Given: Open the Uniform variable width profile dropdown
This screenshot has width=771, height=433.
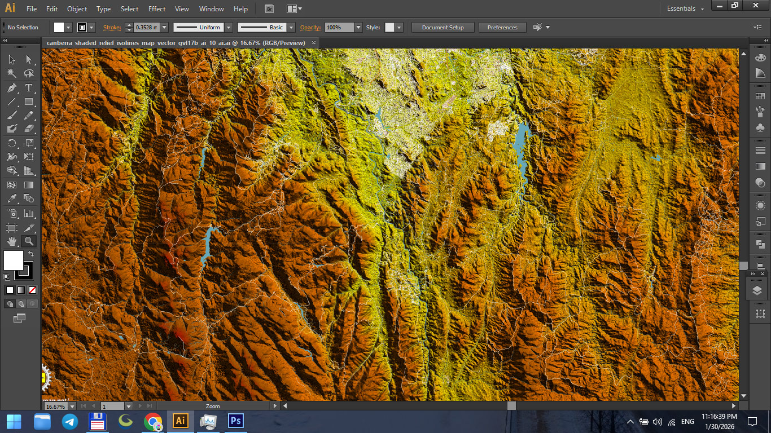Looking at the screenshot, I should point(229,26).
